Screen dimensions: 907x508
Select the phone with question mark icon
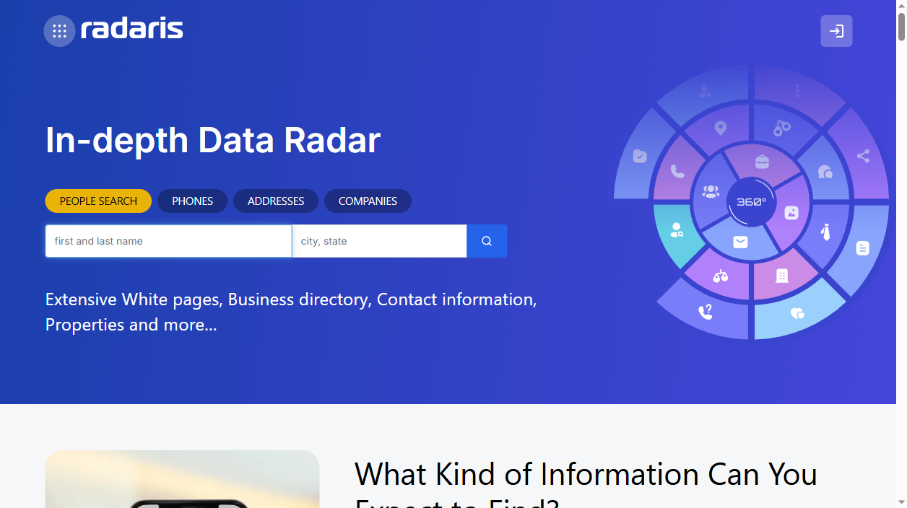pos(706,312)
